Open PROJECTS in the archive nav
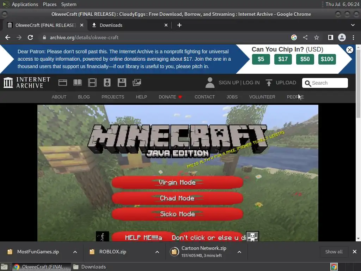361x271 pixels. [113, 97]
